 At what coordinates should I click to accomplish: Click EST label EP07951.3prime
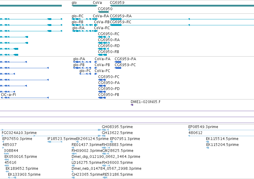point(125,139)
